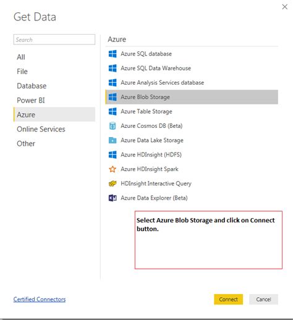Click the HDInsight Interactive Query bee icon
Image resolution: width=293 pixels, height=320 pixels.
point(113,183)
